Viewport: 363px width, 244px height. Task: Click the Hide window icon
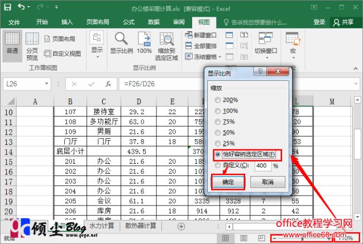tap(229, 46)
